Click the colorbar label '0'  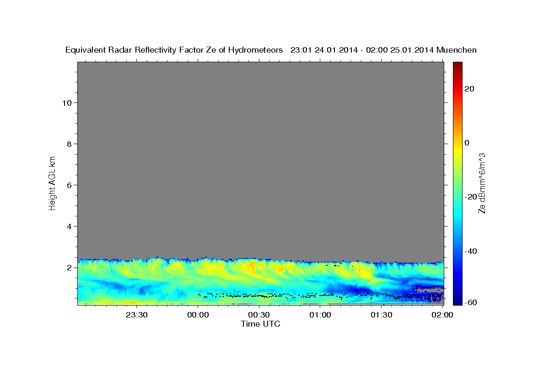tap(467, 143)
